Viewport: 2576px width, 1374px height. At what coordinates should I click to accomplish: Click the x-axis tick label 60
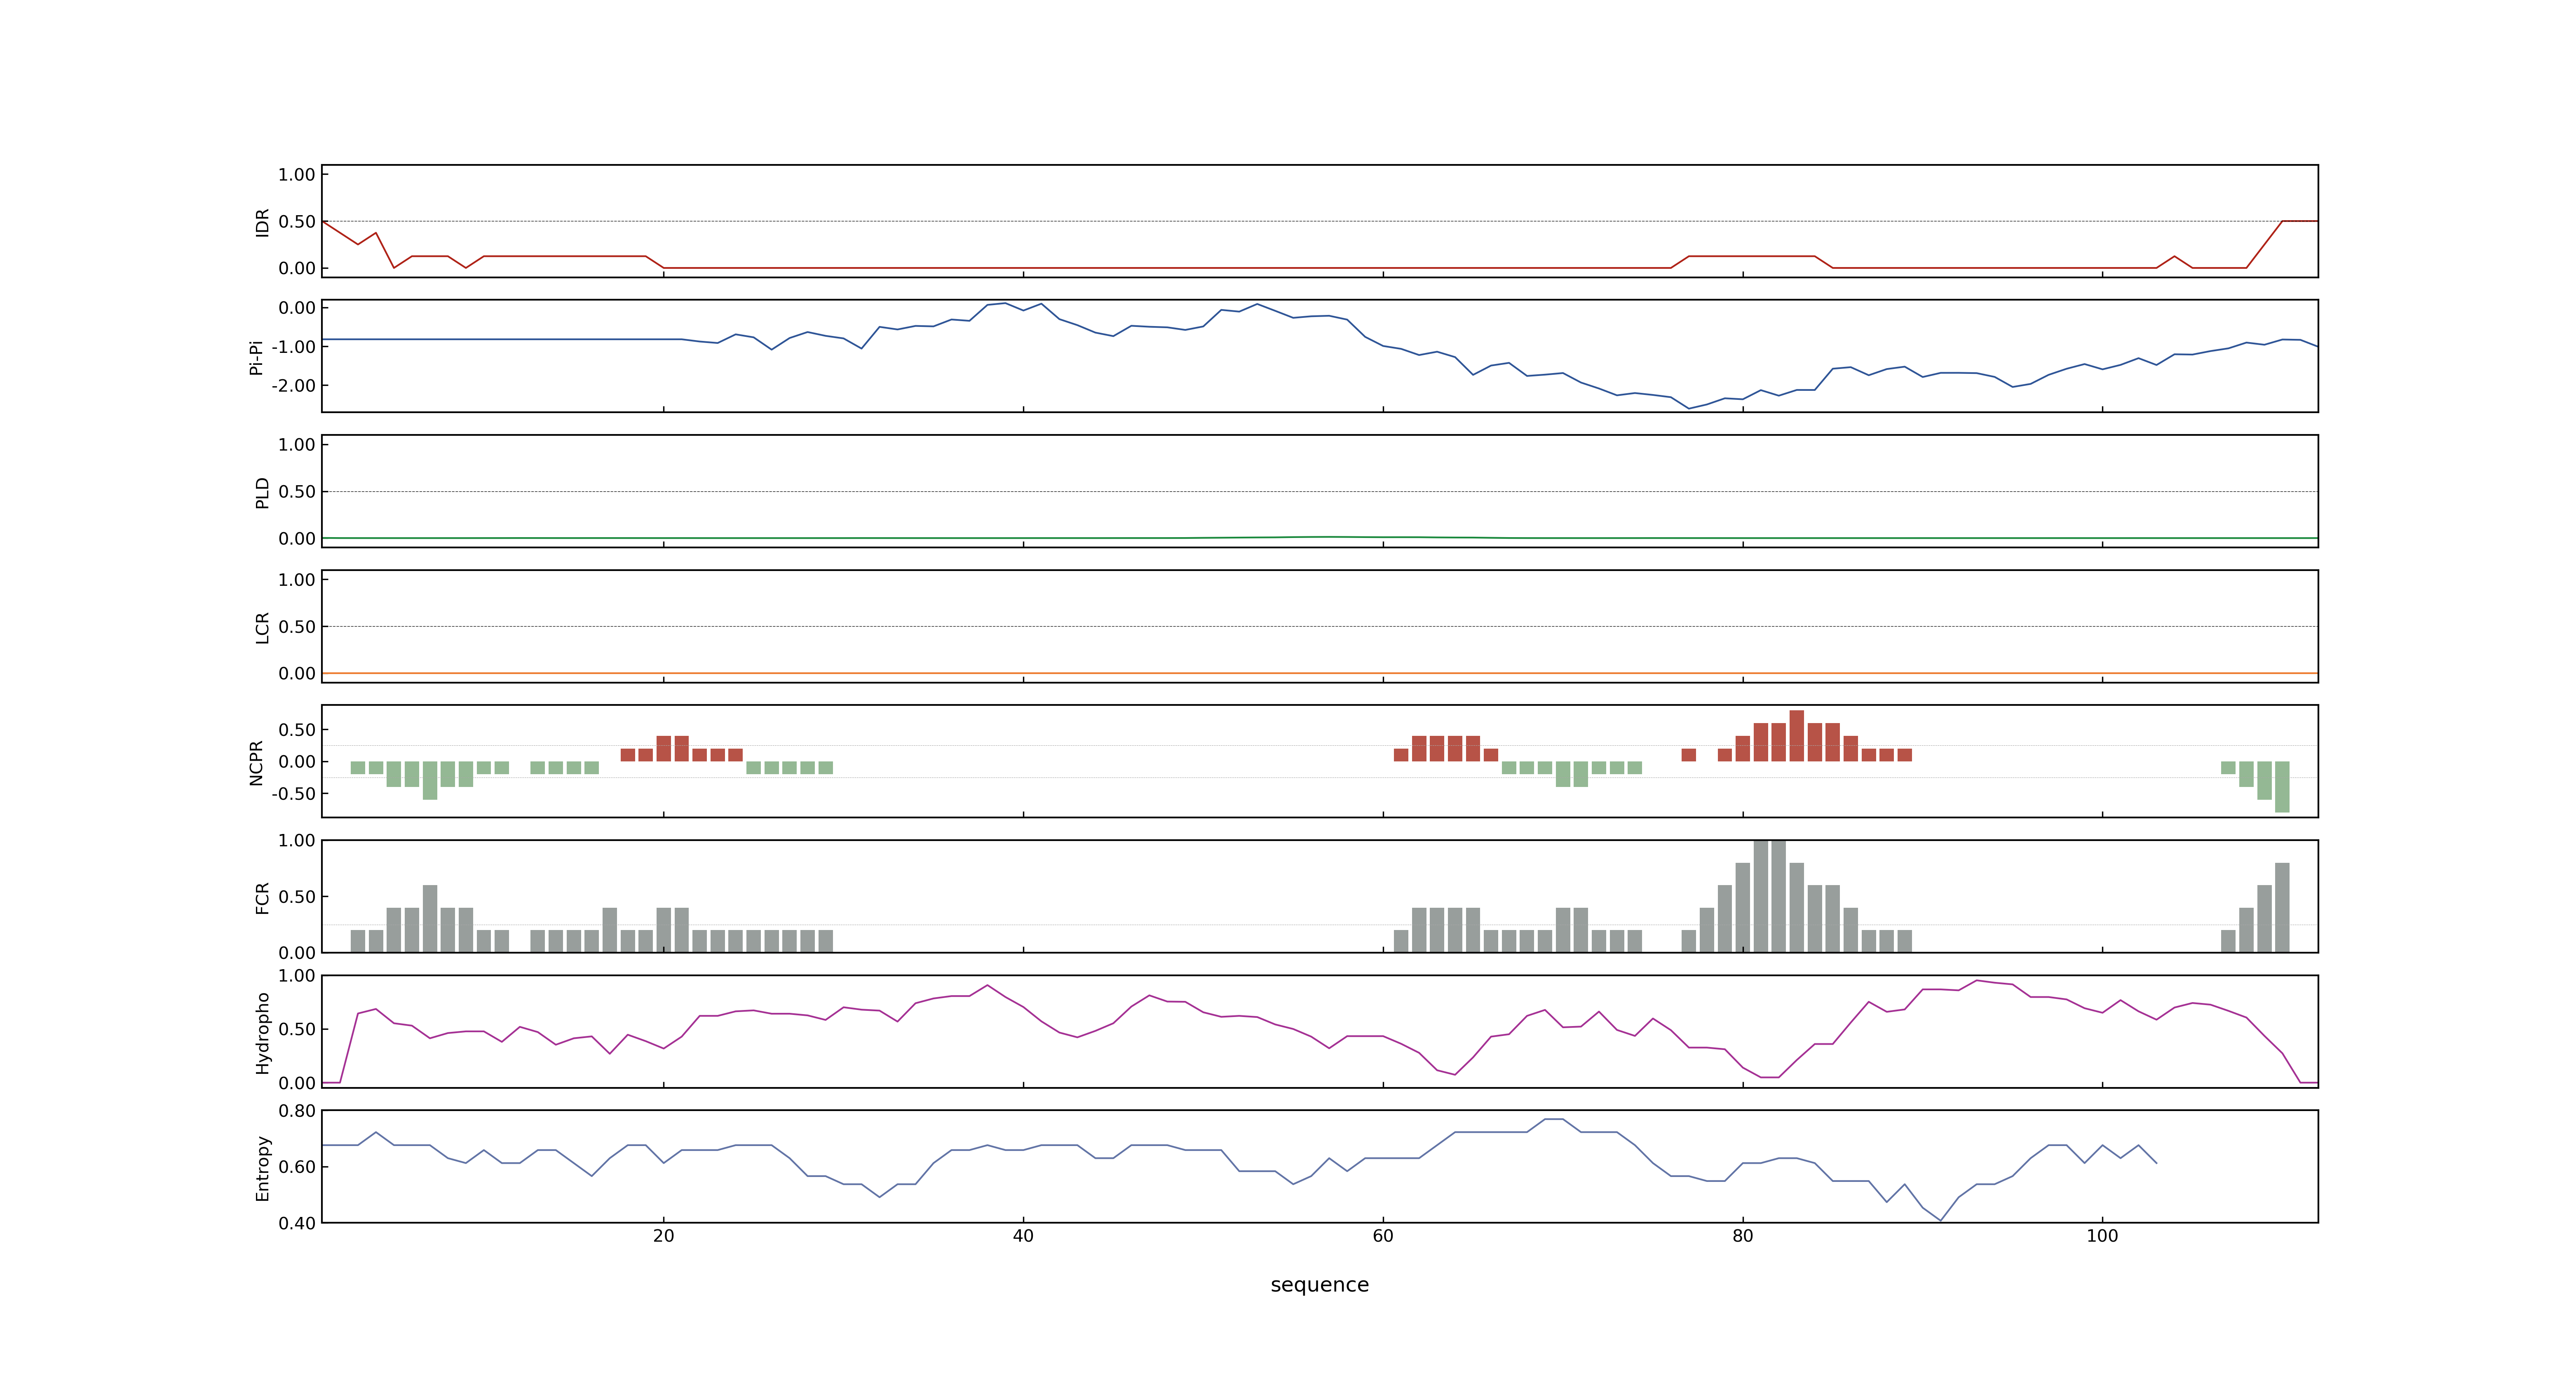tap(1383, 1236)
